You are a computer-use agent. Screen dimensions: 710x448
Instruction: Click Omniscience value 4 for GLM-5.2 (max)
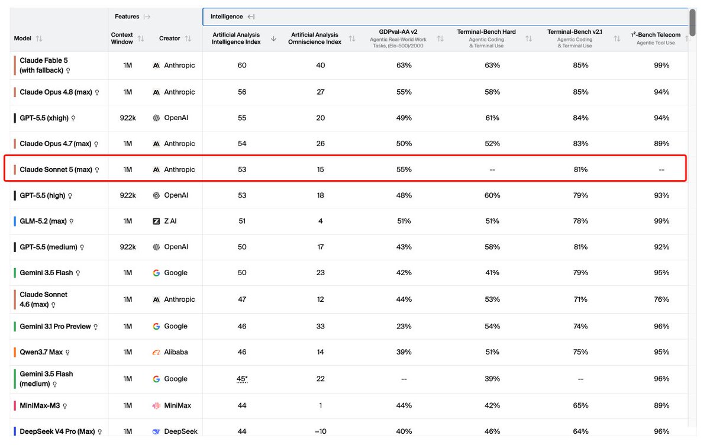[320, 221]
